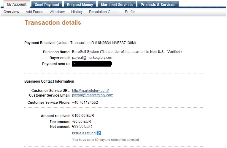This screenshot has height=148, width=227.
Task: Click the buyer email paypal@marketglory.com text
Action: point(93,58)
